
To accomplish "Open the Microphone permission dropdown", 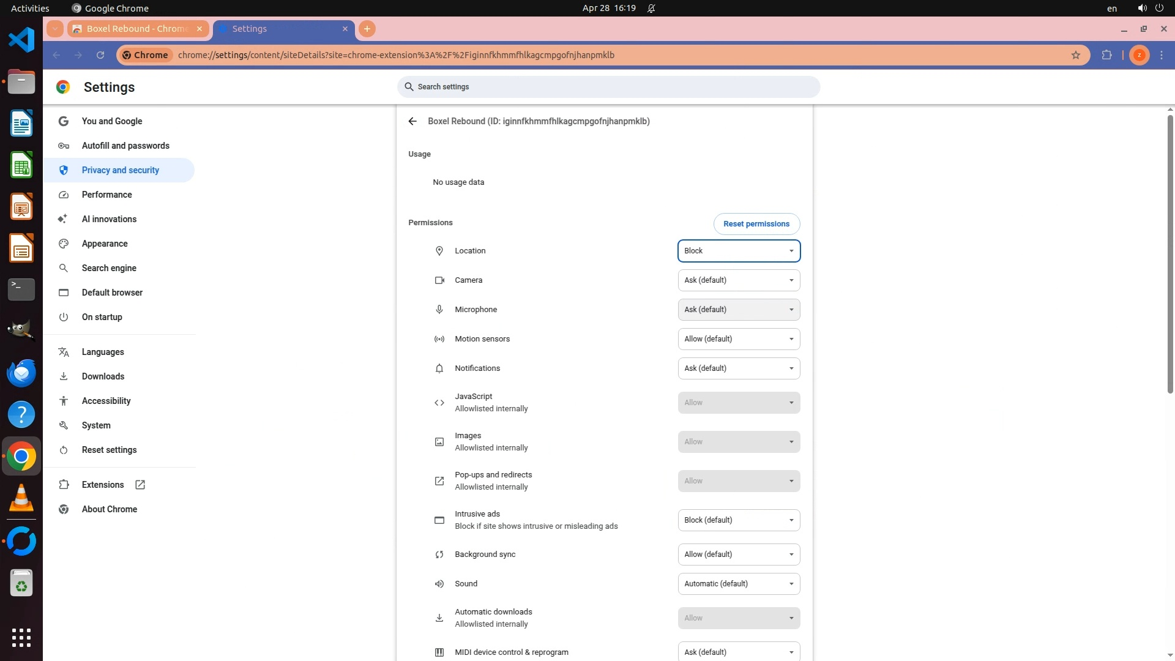I will click(739, 310).
